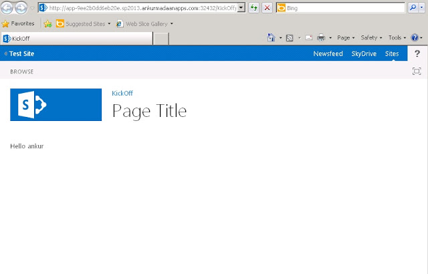Refresh the page with green arrows icon
The height and width of the screenshot is (274, 428).
point(254,8)
